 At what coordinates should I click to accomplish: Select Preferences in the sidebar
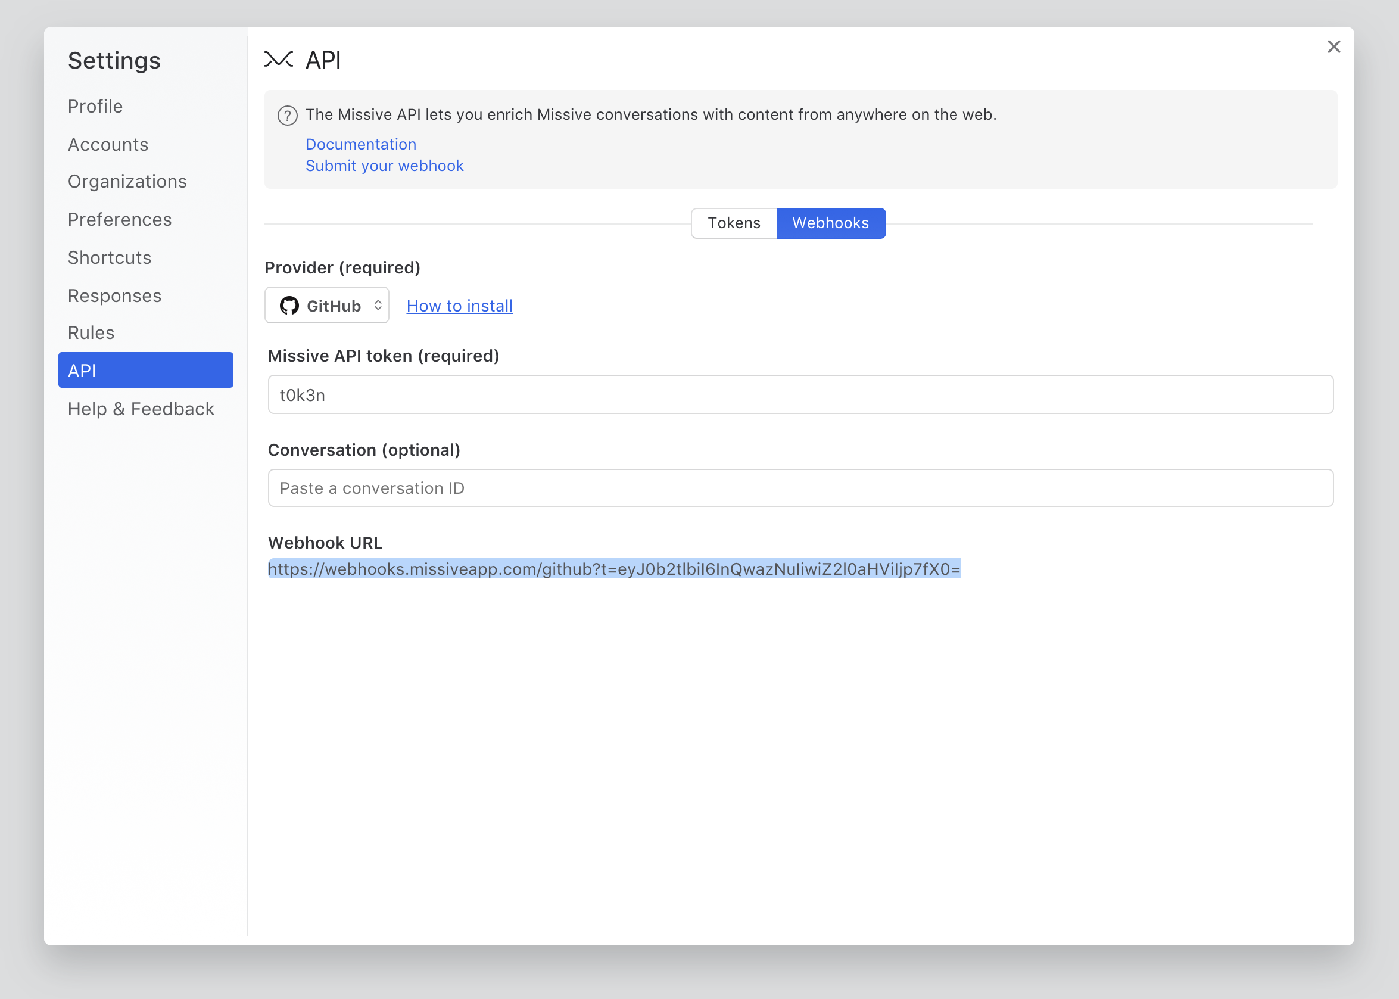point(120,220)
